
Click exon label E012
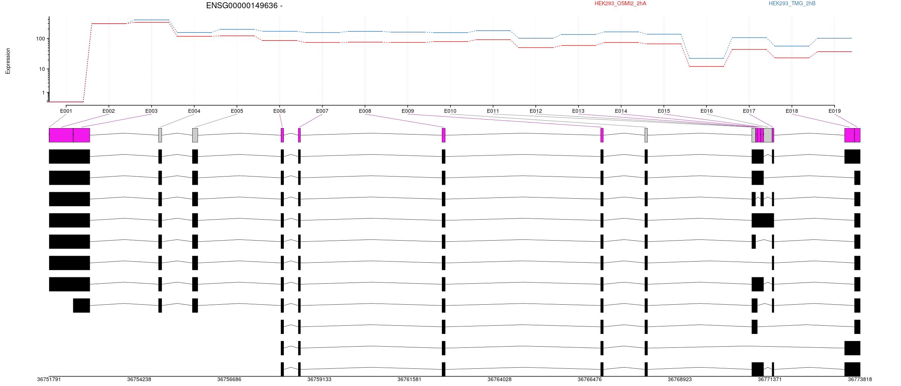pyautogui.click(x=536, y=111)
